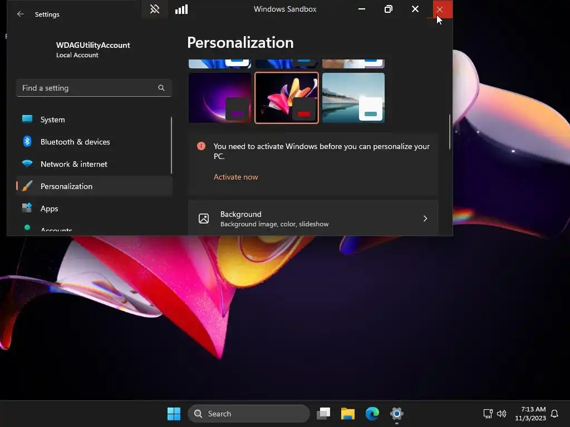Focus the Find a setting search box
Image resolution: width=570 pixels, height=427 pixels.
point(94,88)
